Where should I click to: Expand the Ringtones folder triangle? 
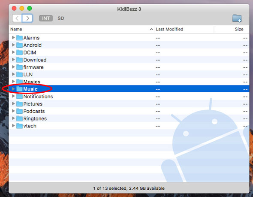[13, 118]
